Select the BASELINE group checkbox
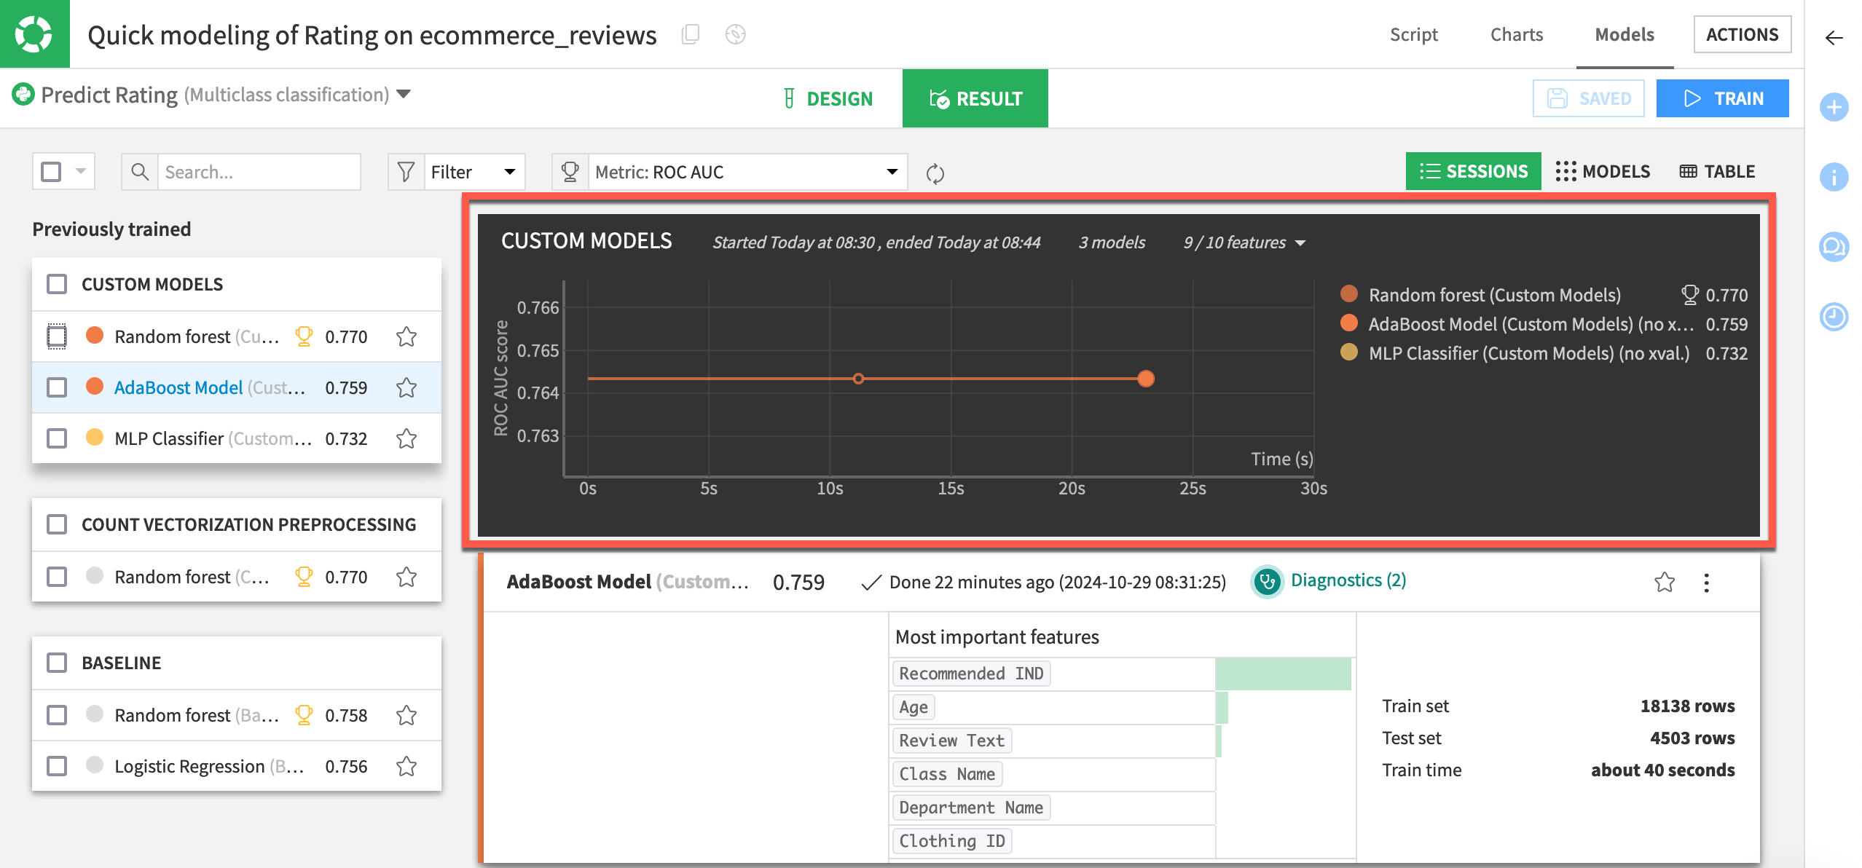The width and height of the screenshot is (1862, 868). (x=56, y=663)
